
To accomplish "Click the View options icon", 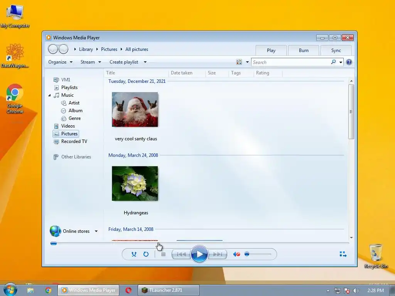I will click(239, 62).
